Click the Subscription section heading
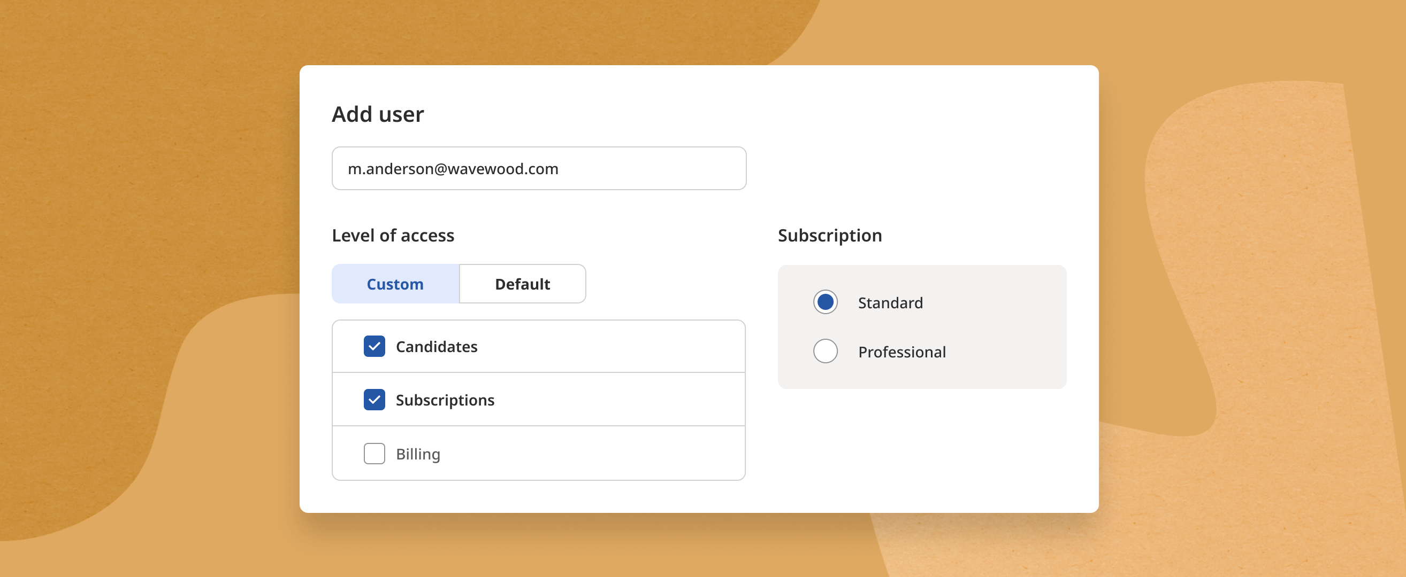This screenshot has width=1406, height=577. 830,235
